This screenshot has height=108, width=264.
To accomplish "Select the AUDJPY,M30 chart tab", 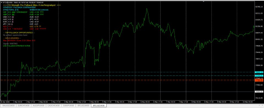I will pyautogui.click(x=39, y=106).
